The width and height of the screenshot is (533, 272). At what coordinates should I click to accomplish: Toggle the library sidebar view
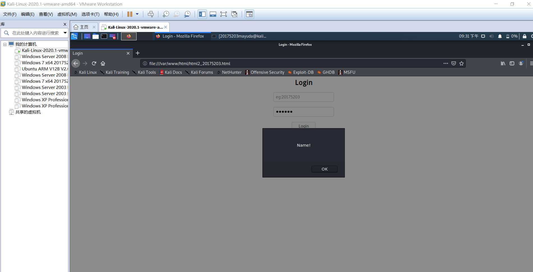point(202,14)
